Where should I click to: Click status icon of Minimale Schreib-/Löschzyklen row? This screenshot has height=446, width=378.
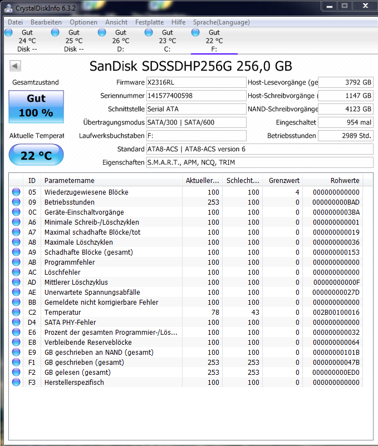(x=16, y=222)
